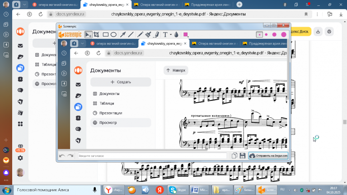The width and height of the screenshot is (347, 195).
Task: Open the Skype taskbar button
Action: pyautogui.click(x=178, y=190)
